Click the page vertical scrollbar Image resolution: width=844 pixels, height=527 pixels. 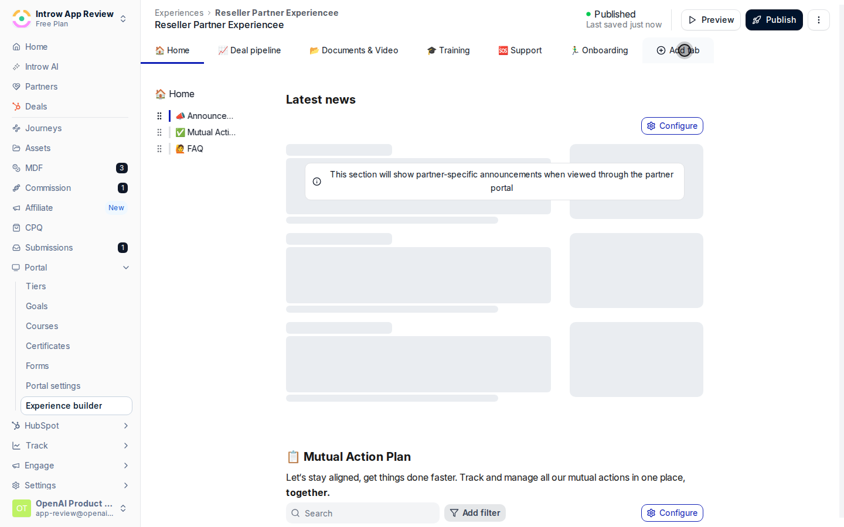(842, 261)
